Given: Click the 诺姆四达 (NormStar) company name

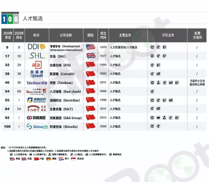Looking at the screenshot, I should pyautogui.click(x=65, y=100).
